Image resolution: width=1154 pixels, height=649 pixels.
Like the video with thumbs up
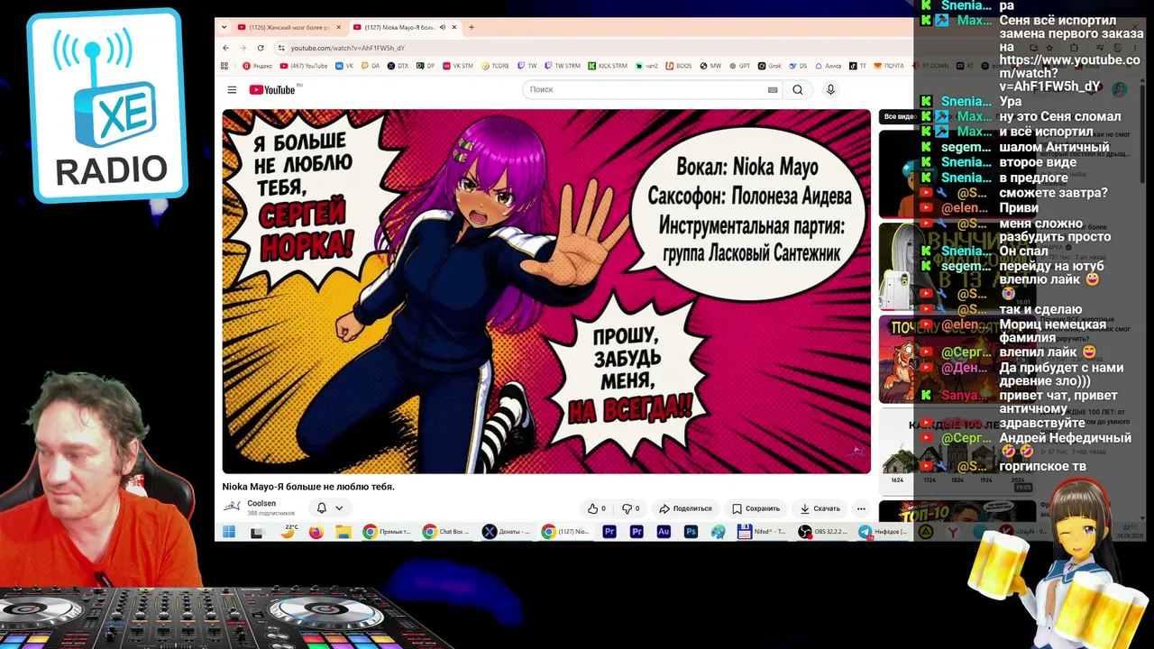(x=596, y=508)
